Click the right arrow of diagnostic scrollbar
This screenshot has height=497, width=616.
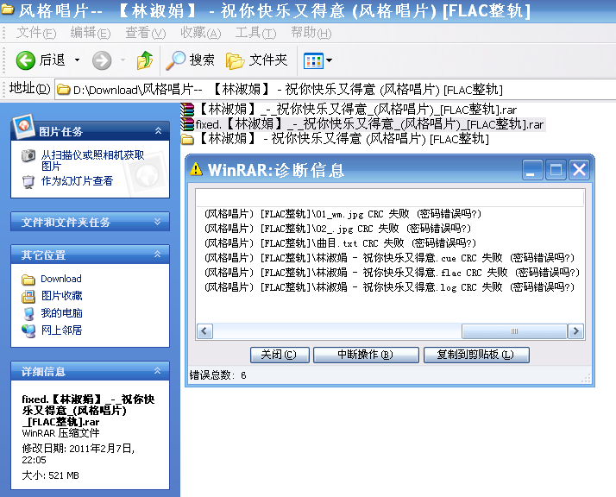pyautogui.click(x=576, y=331)
